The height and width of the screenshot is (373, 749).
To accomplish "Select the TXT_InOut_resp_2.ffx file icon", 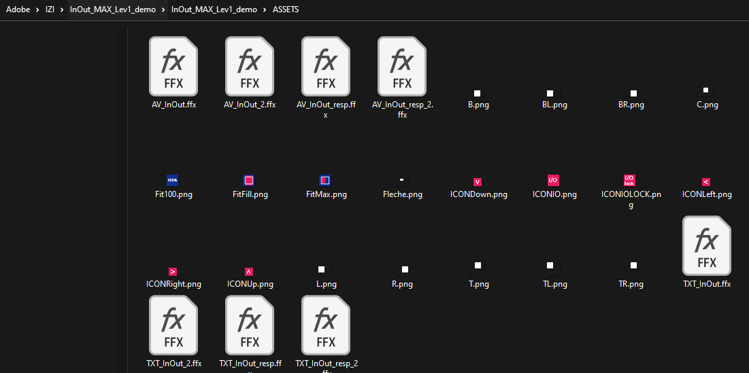I will coord(326,325).
